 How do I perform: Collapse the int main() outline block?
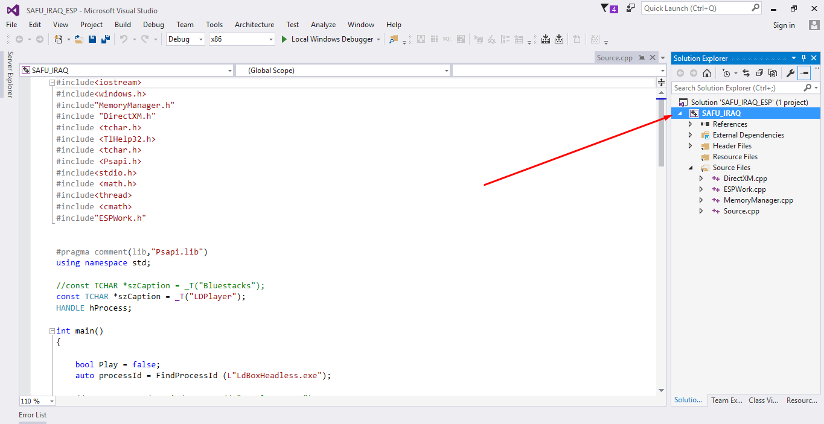pos(52,331)
